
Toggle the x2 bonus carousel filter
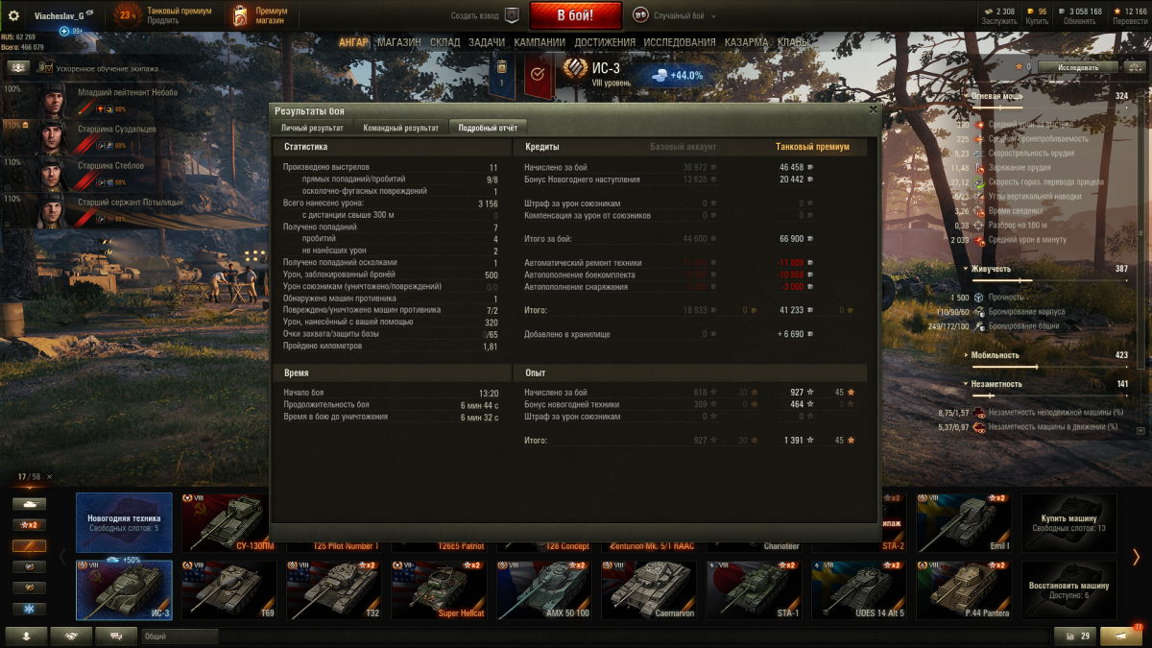click(29, 524)
